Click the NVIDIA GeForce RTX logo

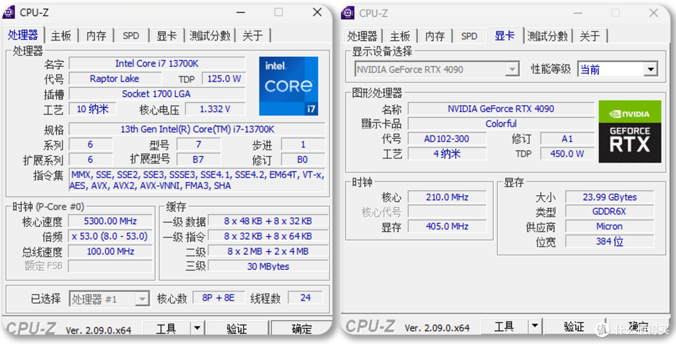(630, 132)
